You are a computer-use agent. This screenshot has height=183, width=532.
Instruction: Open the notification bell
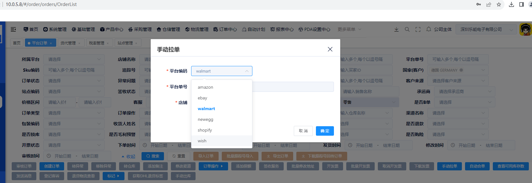(x=429, y=29)
